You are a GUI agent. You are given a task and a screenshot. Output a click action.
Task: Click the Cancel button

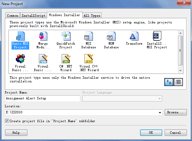point(176,132)
